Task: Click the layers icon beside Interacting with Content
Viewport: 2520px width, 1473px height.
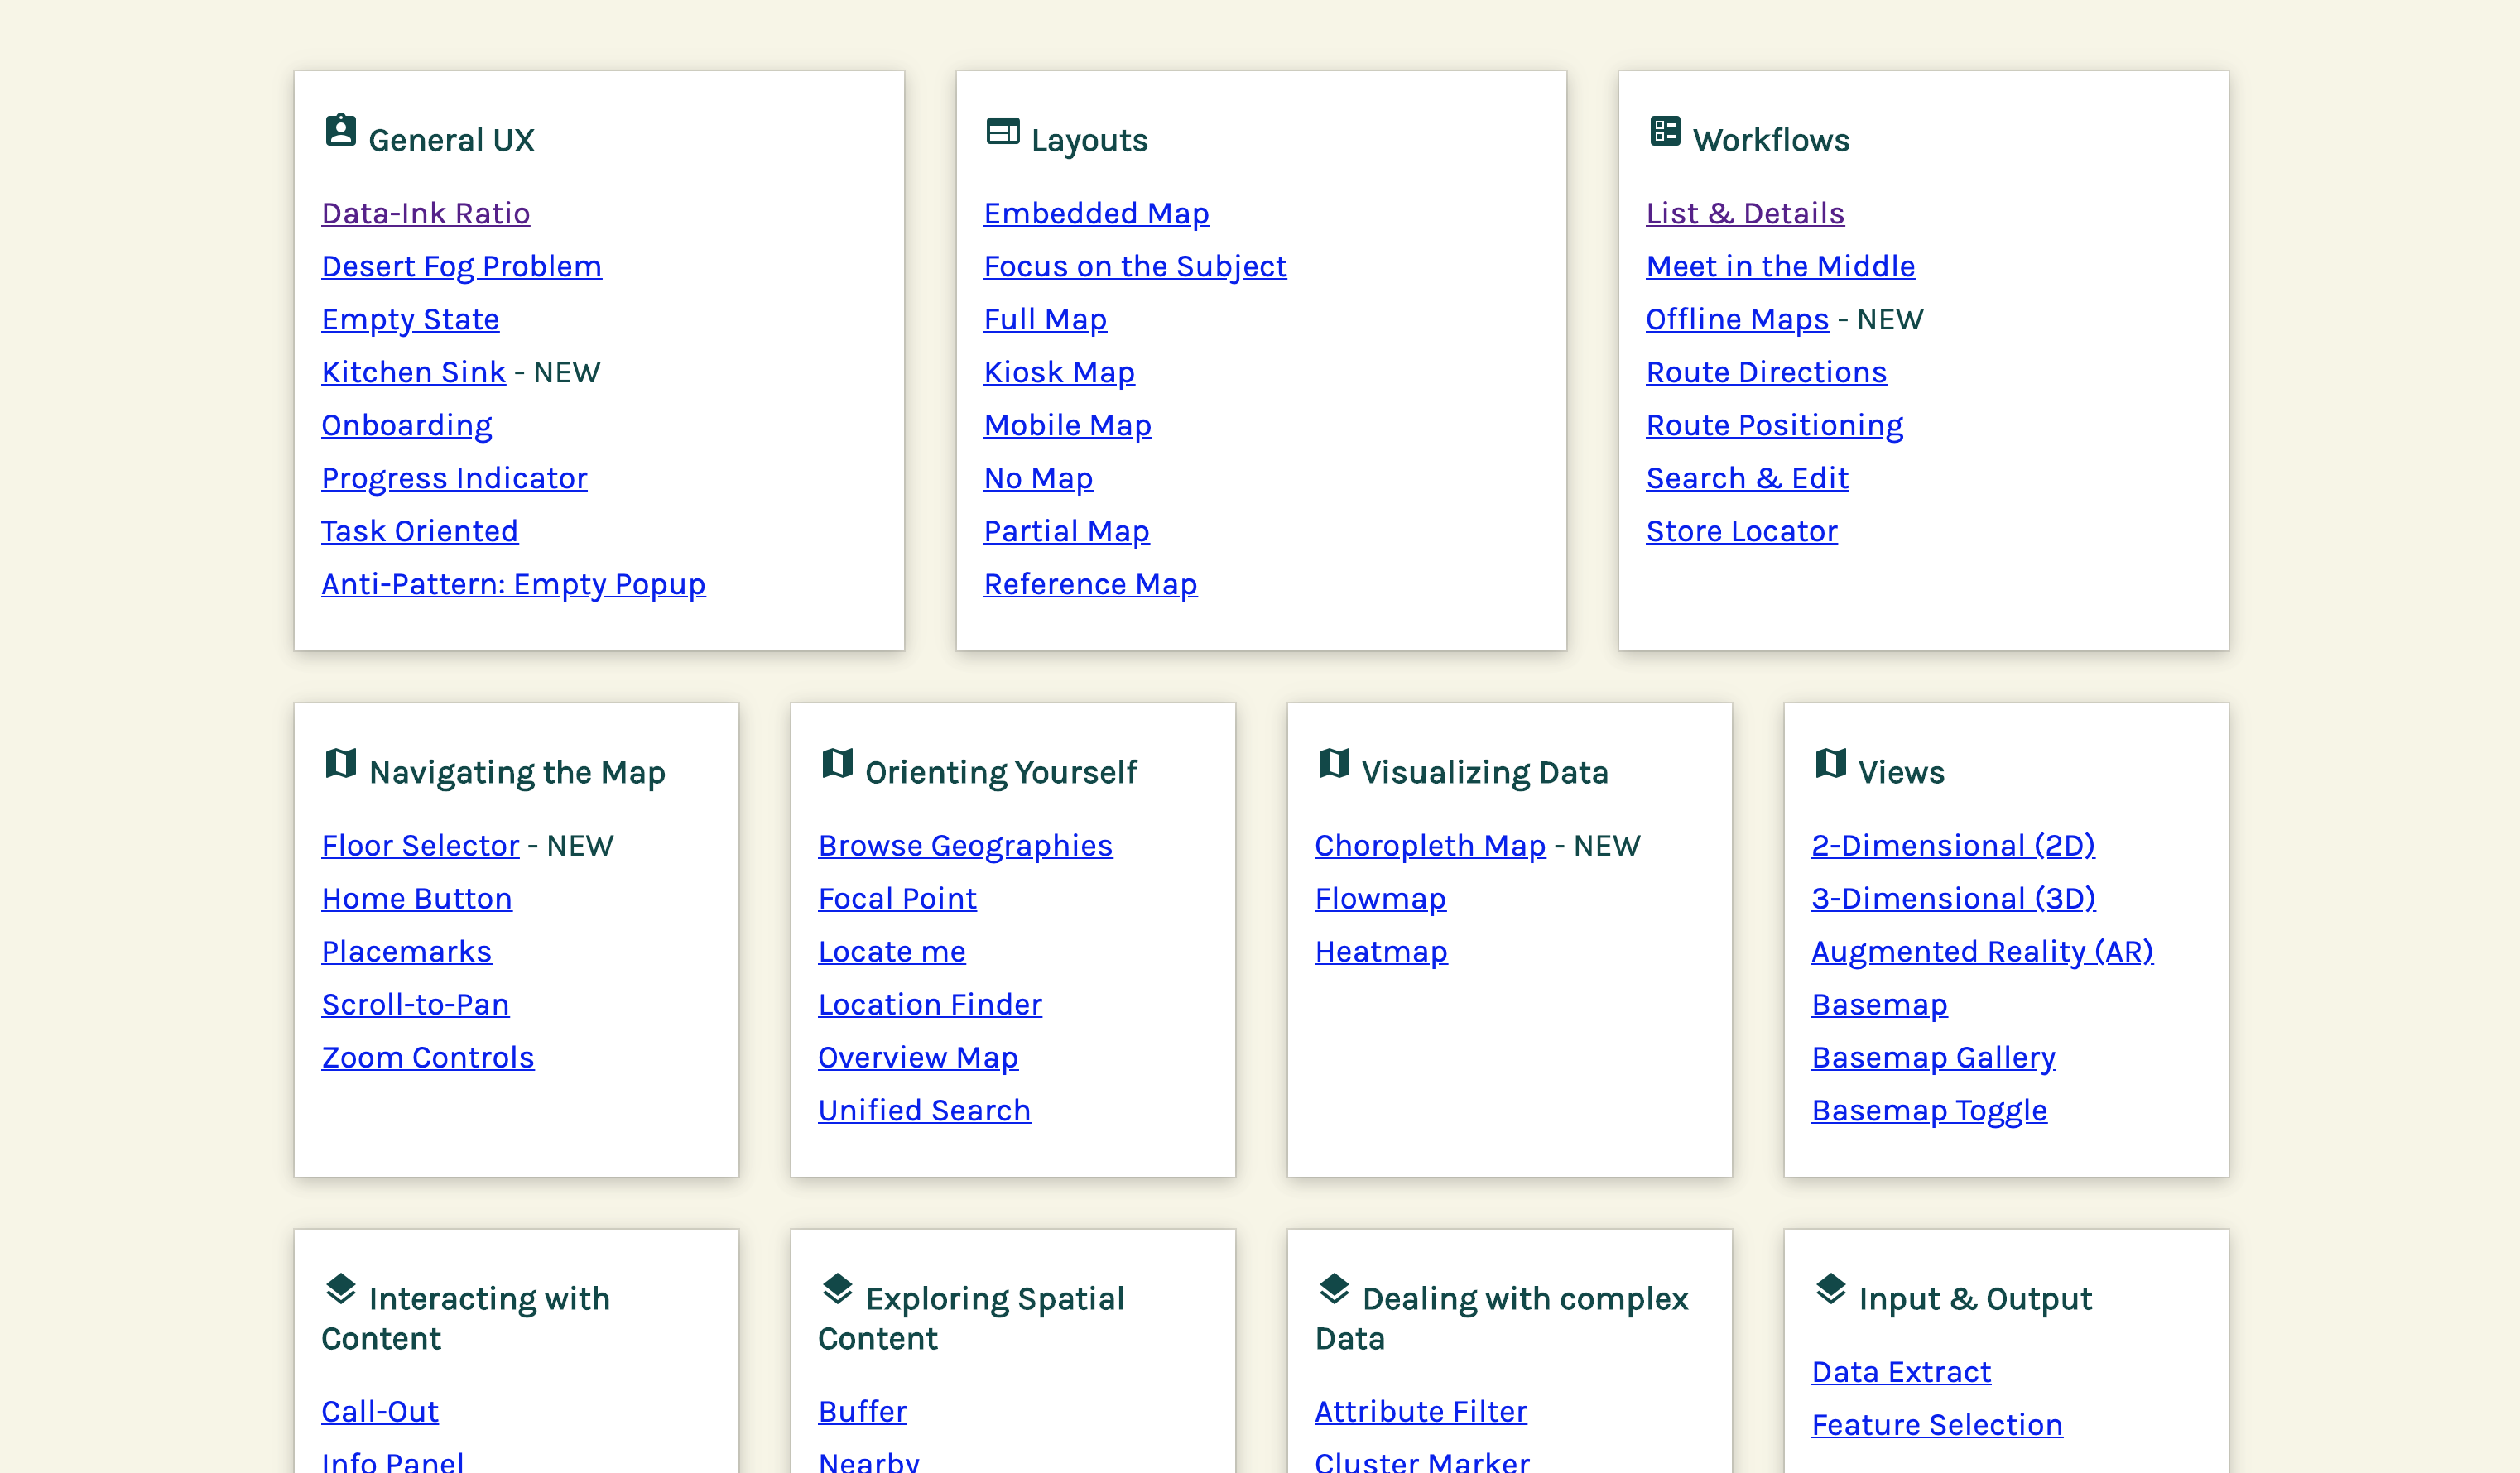Action: click(340, 1291)
